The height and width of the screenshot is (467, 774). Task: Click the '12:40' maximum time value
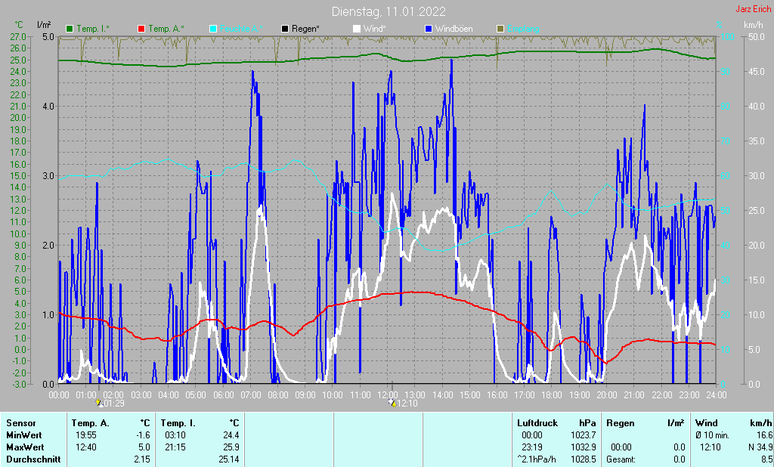(x=86, y=447)
